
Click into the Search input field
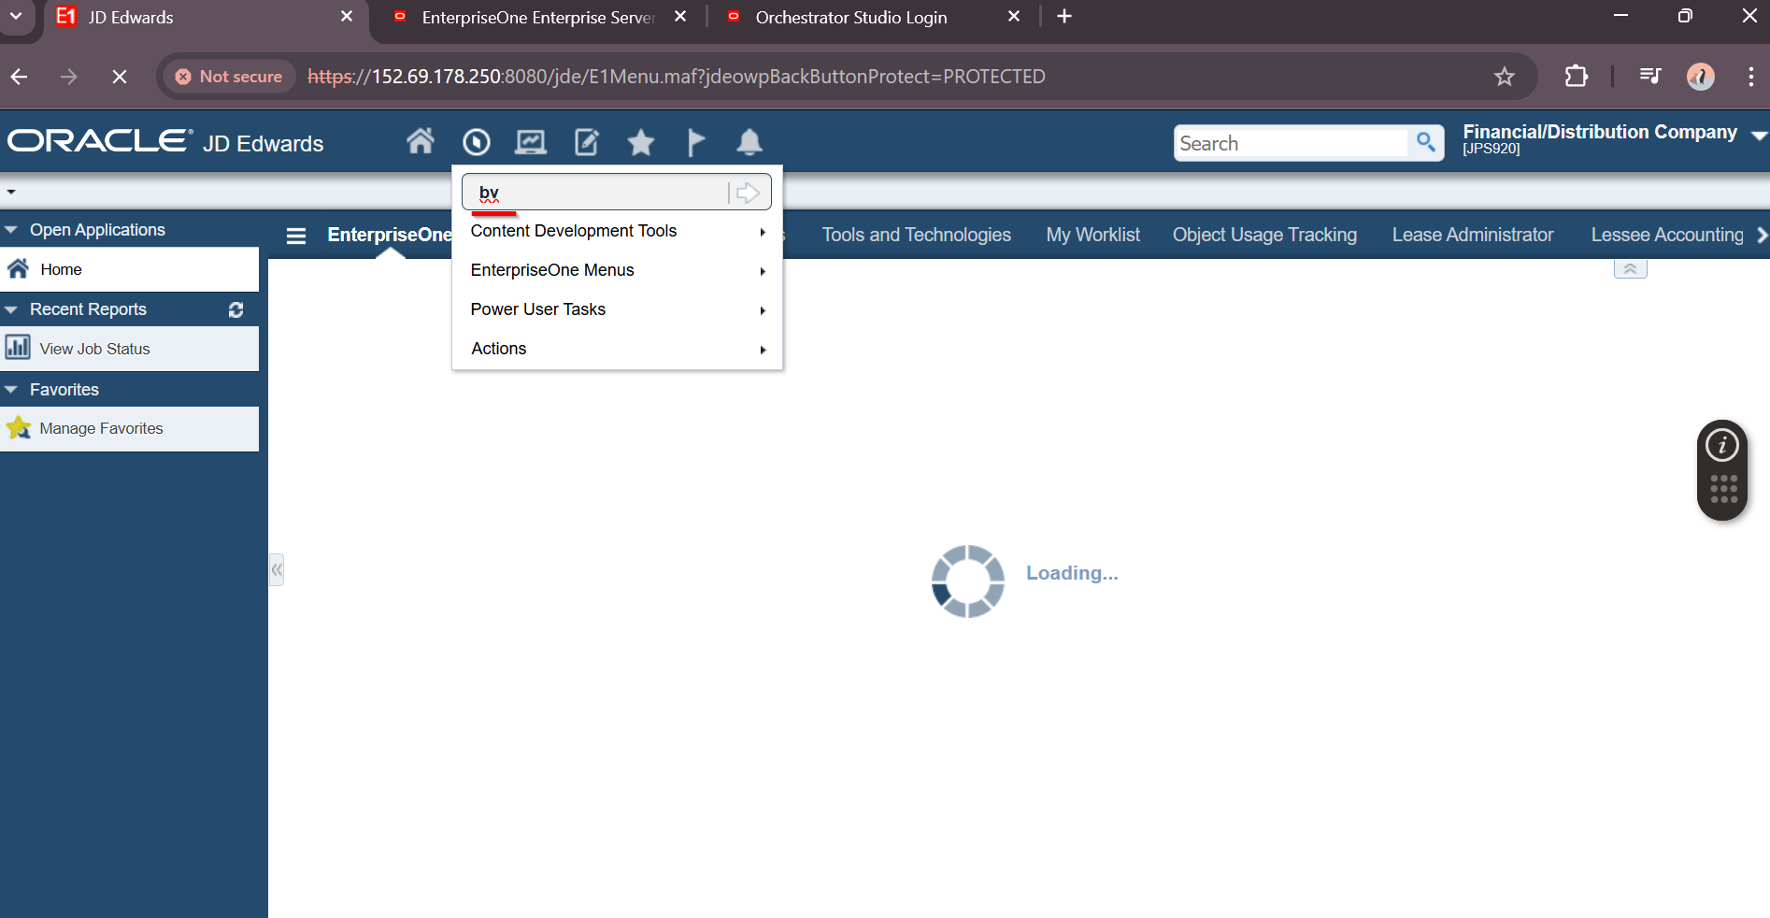tap(1290, 143)
